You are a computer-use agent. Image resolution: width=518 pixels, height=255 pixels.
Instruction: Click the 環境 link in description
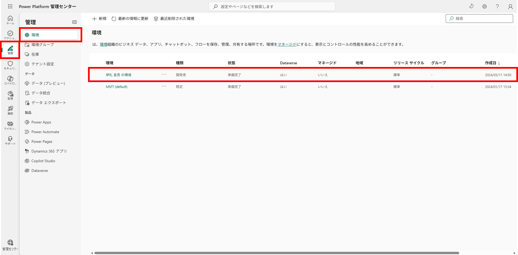[104, 44]
